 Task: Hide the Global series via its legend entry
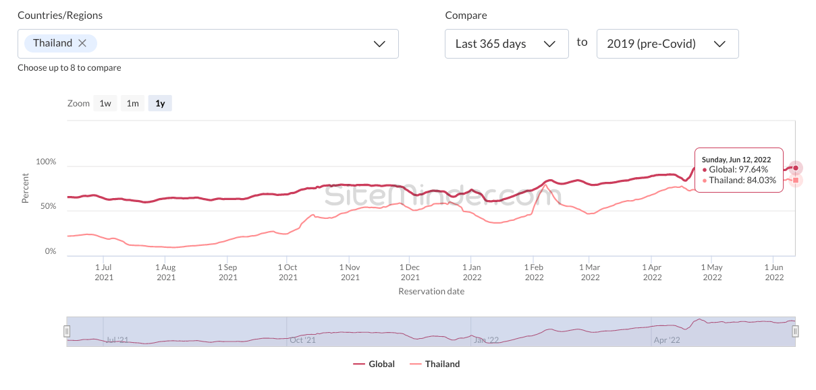point(380,364)
